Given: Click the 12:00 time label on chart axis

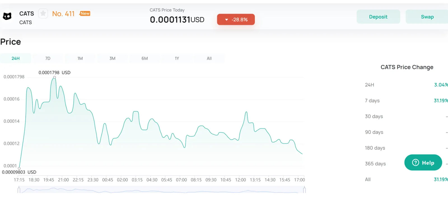Looking at the screenshot, I should [x=240, y=180].
